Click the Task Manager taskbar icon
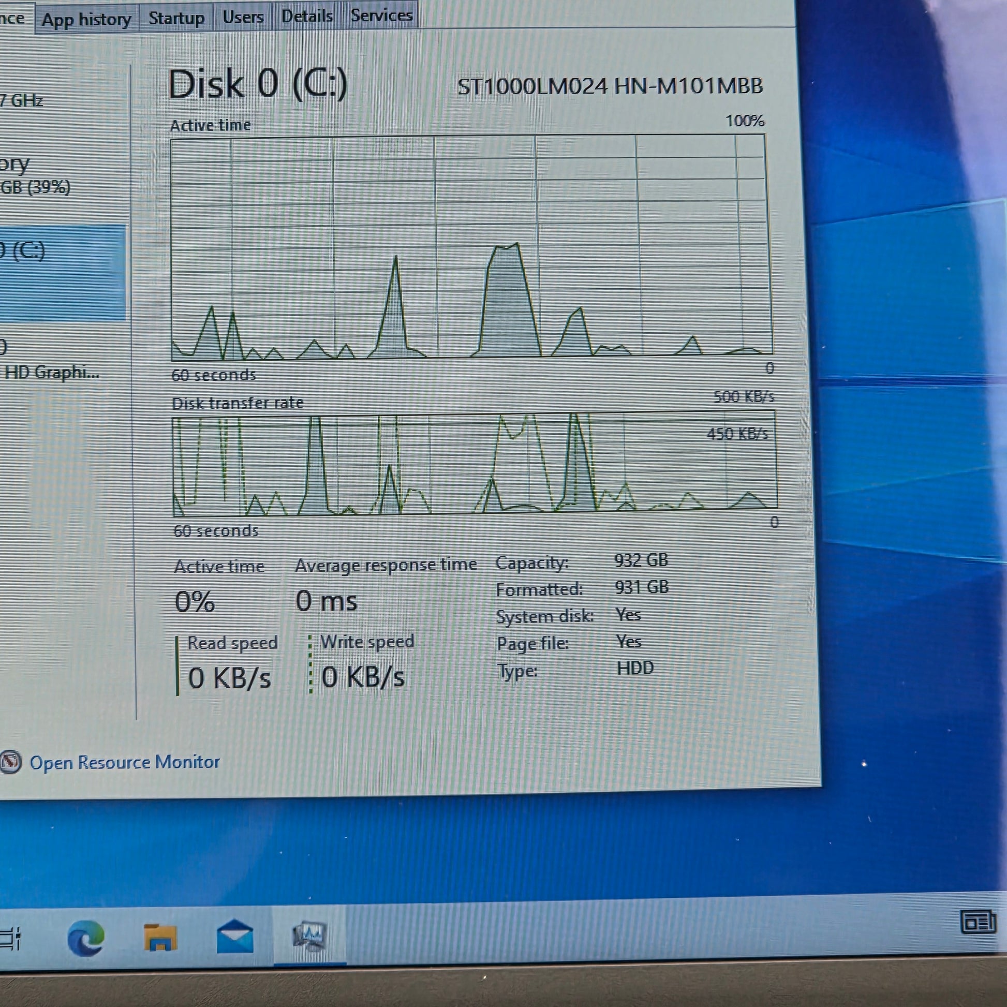This screenshot has width=1007, height=1007. 309,937
